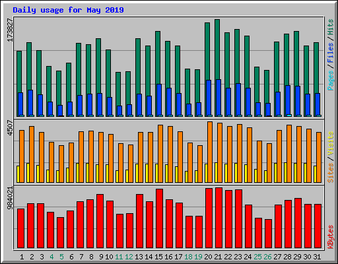Click the 'Daily usage for May 2019' title
The image size is (338, 264).
click(68, 10)
